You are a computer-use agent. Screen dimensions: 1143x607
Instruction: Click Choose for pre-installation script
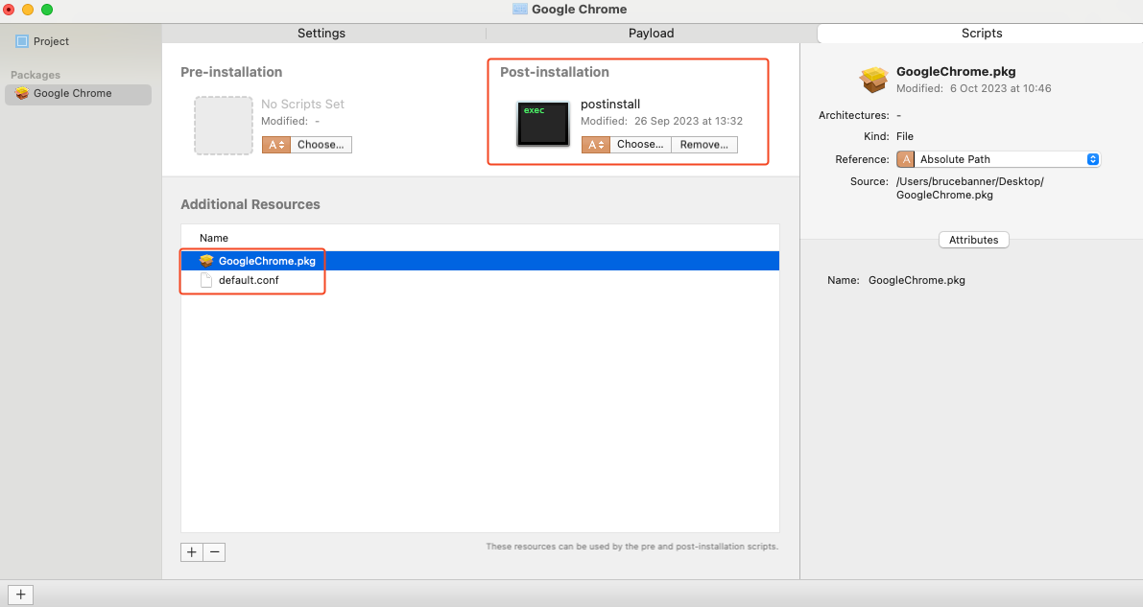[321, 145]
